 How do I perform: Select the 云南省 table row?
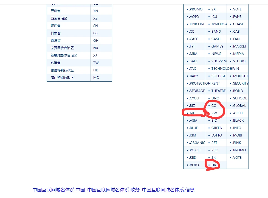point(80,11)
